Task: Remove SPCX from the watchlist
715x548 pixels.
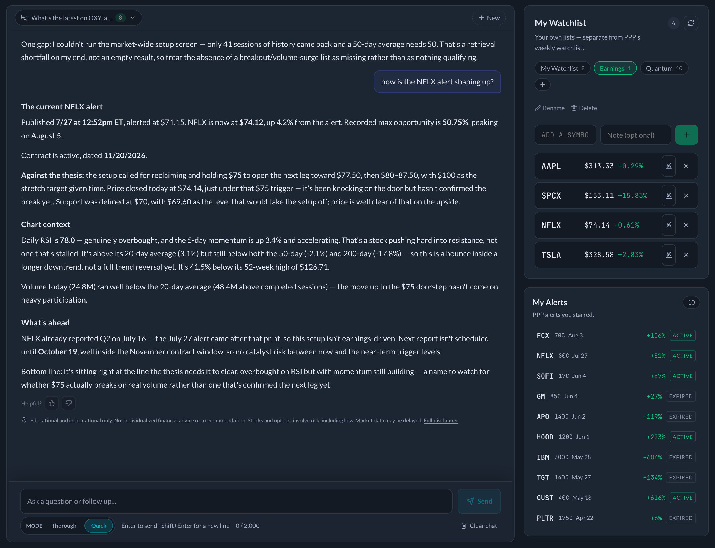Action: coord(686,196)
